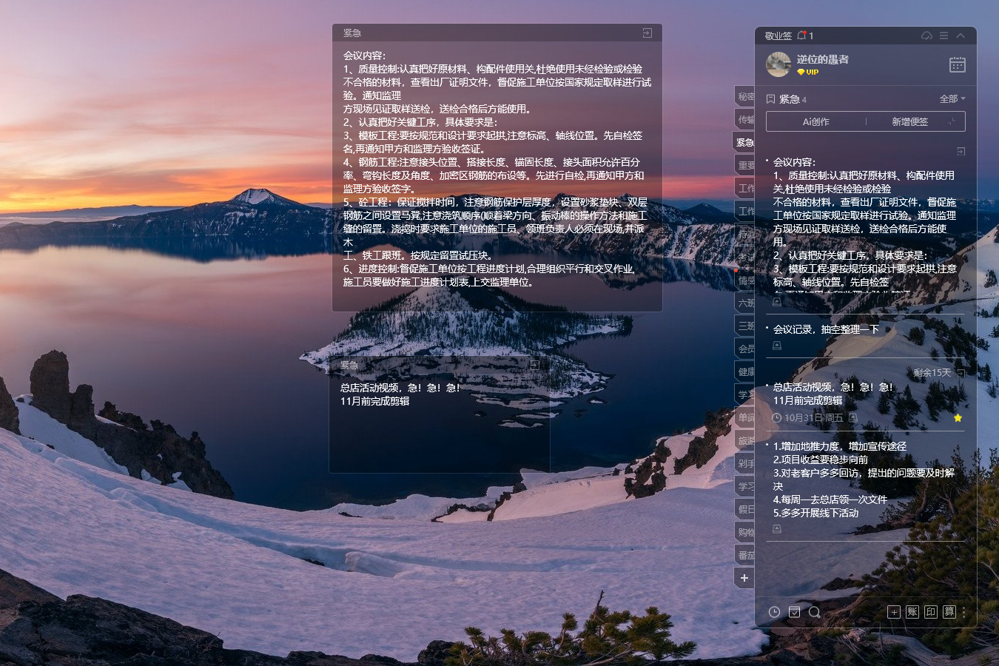
Task: Toggle the yellow star on video note
Action: 958,418
